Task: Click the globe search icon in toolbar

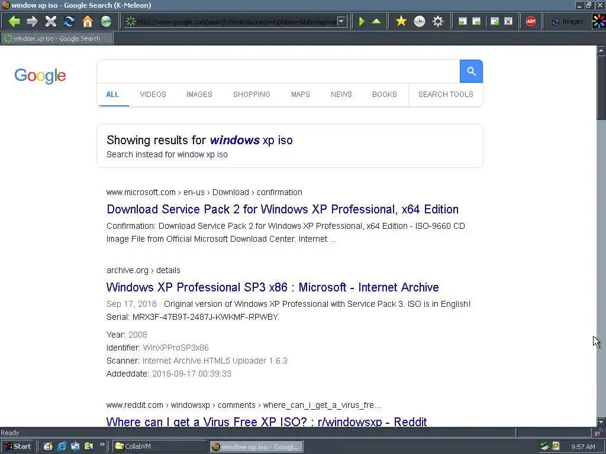Action: coord(106,21)
